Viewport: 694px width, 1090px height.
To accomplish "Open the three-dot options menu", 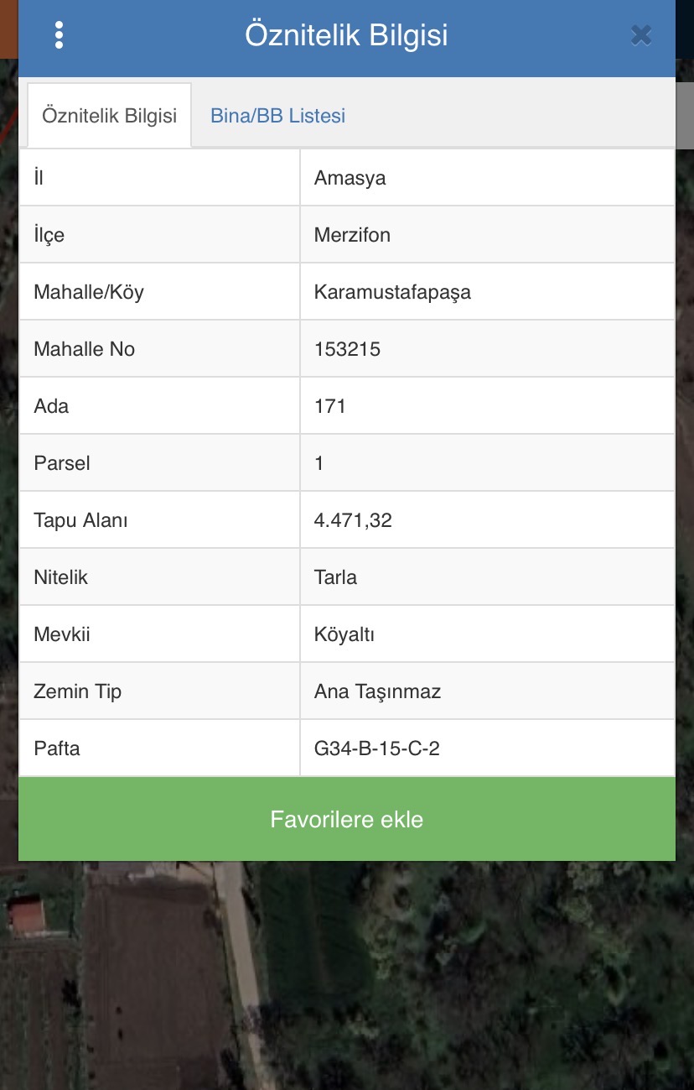I will 59,35.
